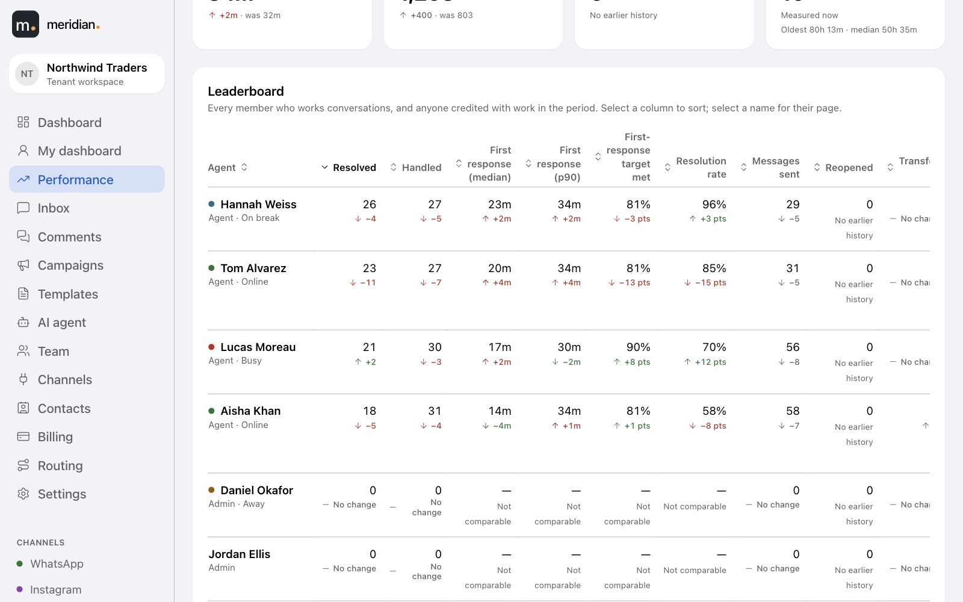Go to Dashboard in sidebar

[x=87, y=122]
